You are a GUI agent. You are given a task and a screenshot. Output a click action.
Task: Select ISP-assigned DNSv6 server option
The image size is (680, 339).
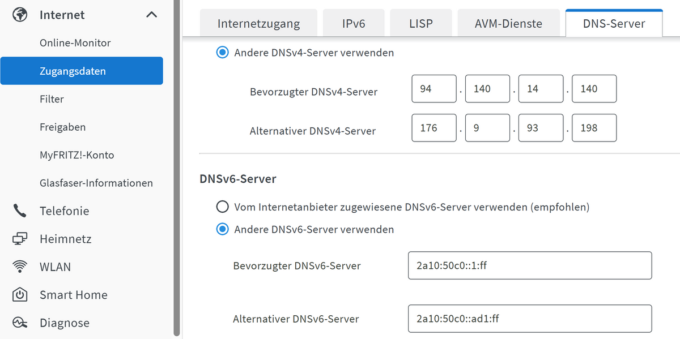tap(223, 207)
